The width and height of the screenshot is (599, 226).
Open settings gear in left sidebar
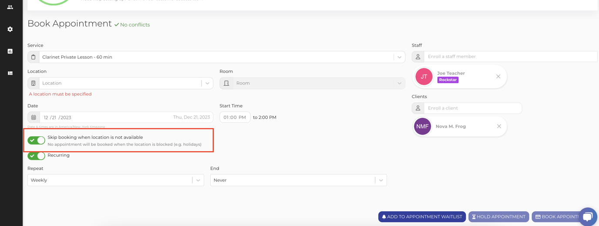click(10, 29)
